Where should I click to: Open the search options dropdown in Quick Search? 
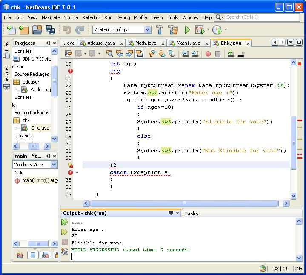coord(220,17)
